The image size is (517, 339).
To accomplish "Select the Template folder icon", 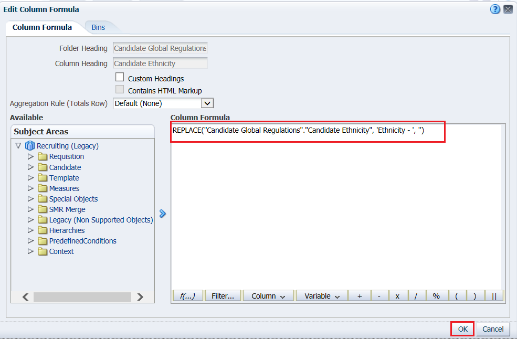I will 43,178.
